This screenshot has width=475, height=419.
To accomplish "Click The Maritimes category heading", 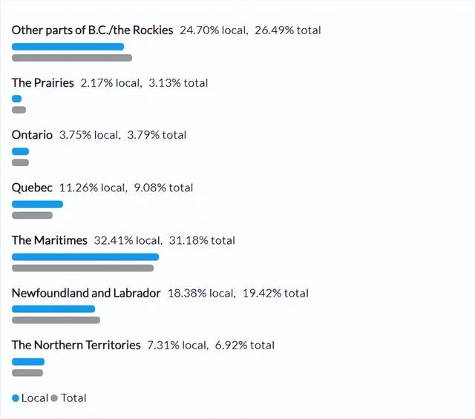I will click(x=50, y=240).
